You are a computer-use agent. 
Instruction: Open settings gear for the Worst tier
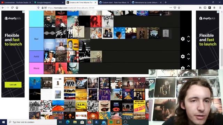(x=183, y=68)
